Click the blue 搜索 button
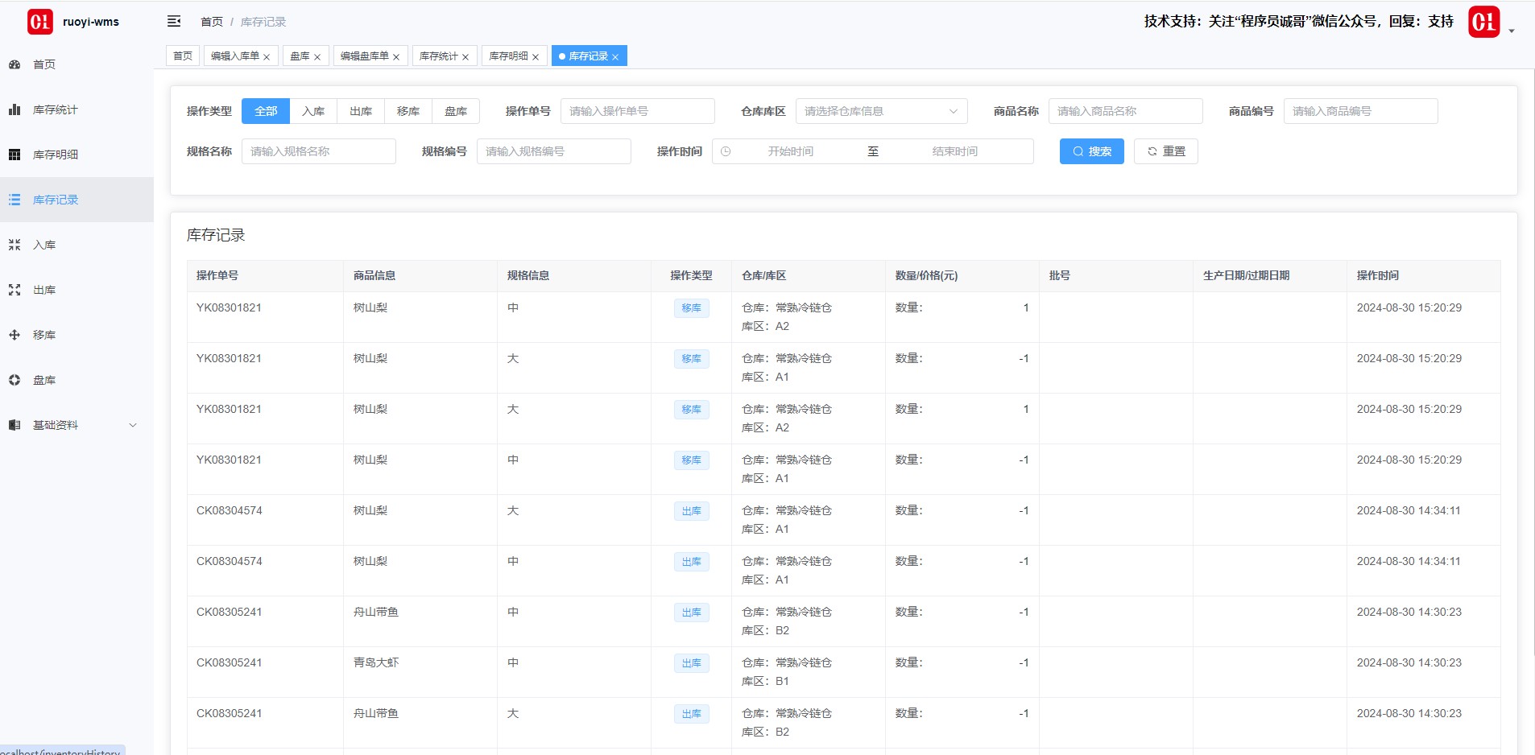Viewport: 1535px width, 755px height. point(1091,151)
